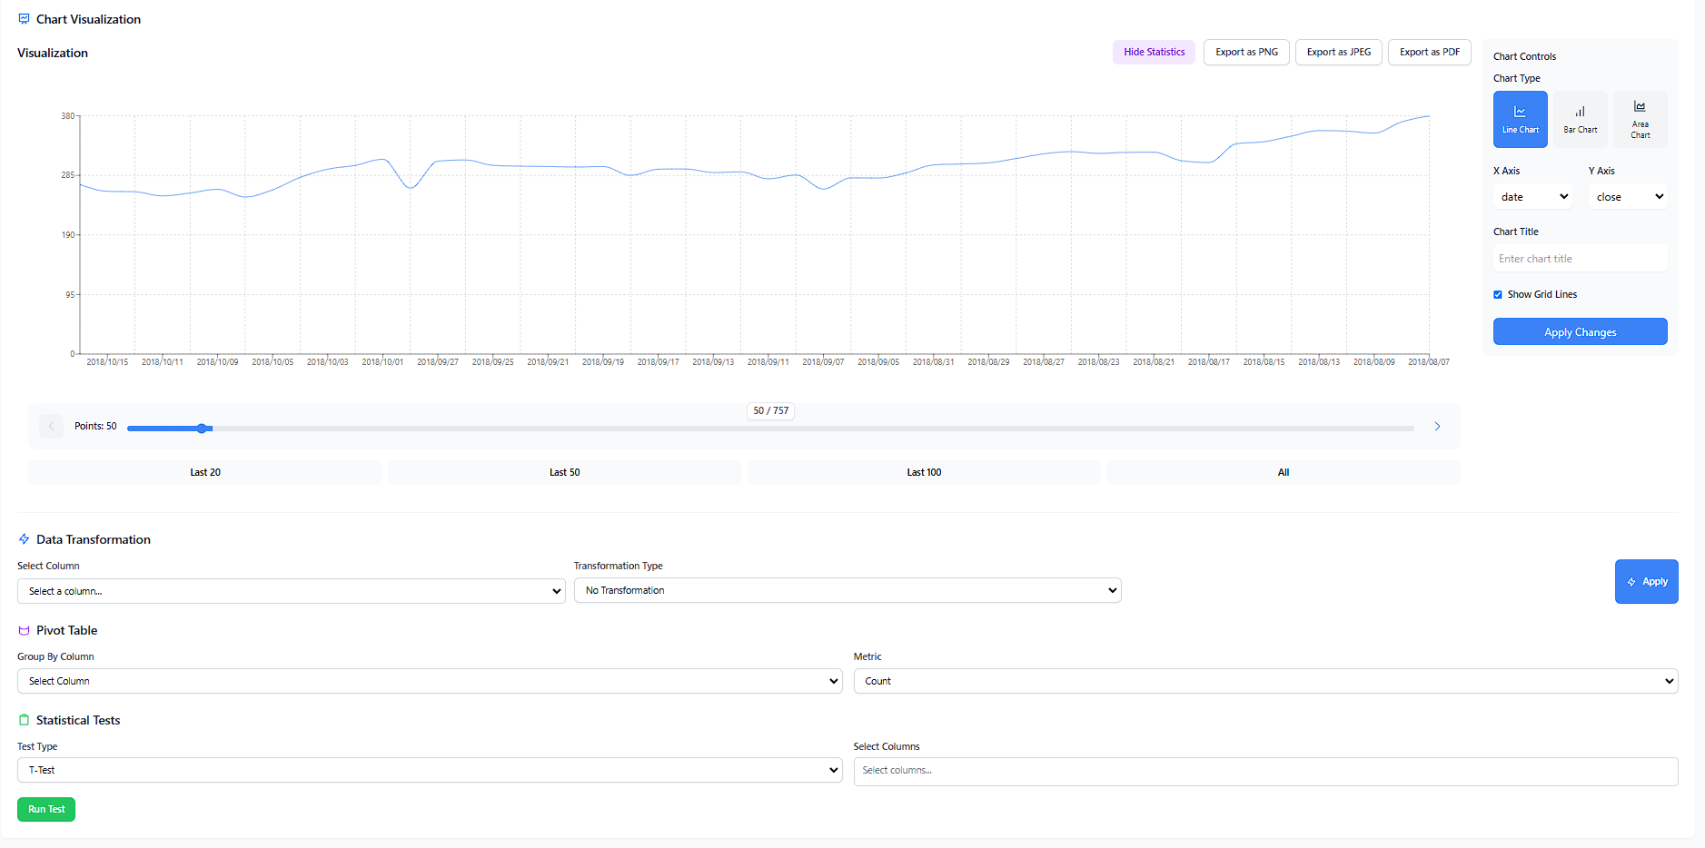Go to next points range arrow
This screenshot has height=848, width=1705.
click(x=1437, y=427)
